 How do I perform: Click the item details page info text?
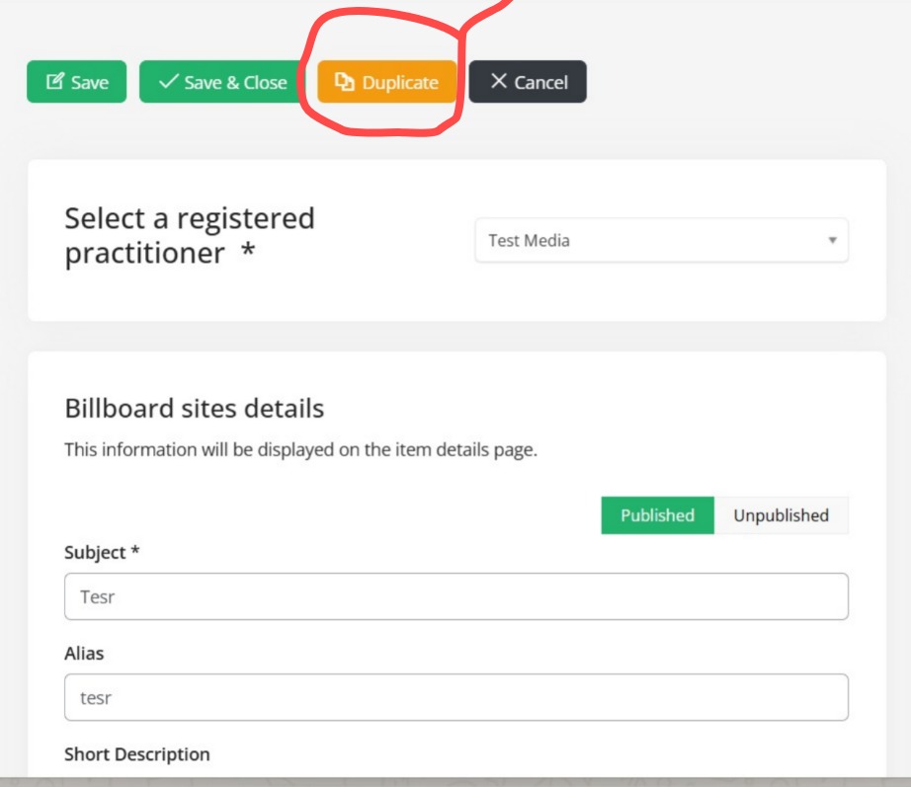tap(300, 449)
